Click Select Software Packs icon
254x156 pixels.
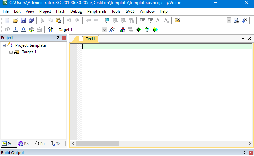click(147, 30)
